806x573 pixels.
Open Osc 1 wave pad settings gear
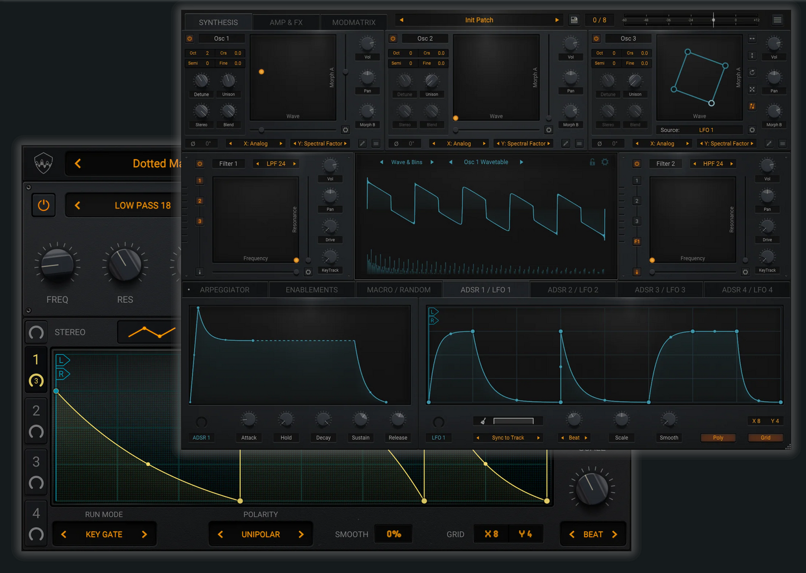[x=345, y=130]
